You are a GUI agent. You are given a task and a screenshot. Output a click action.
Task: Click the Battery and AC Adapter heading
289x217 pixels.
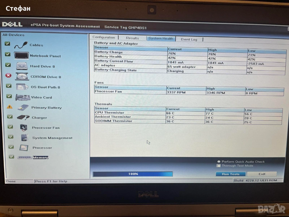[x=116, y=43]
